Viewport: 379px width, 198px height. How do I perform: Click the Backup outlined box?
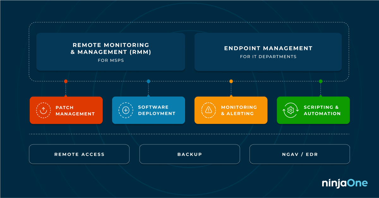click(x=189, y=154)
